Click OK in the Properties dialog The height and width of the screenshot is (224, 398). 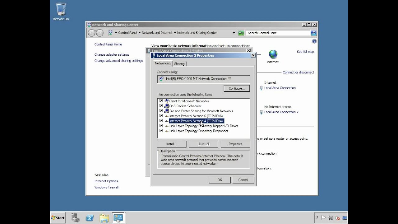(220, 180)
